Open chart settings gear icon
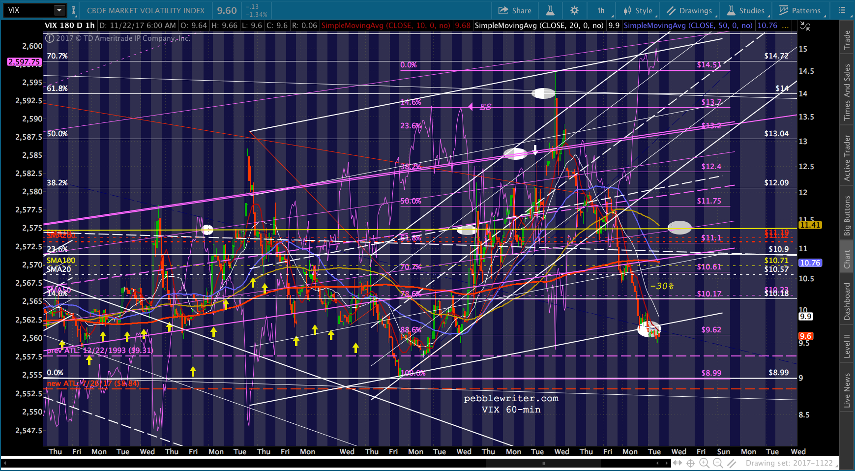855x471 pixels. coord(574,10)
